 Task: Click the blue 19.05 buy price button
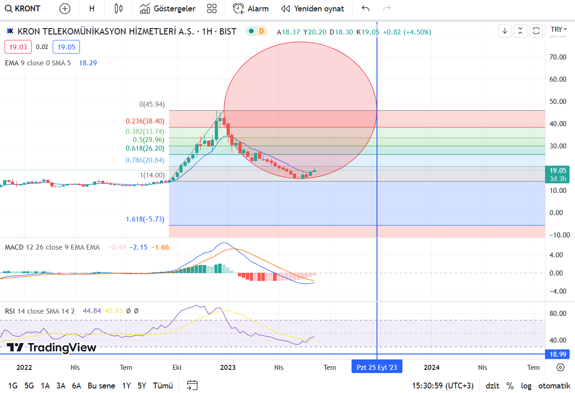(66, 47)
